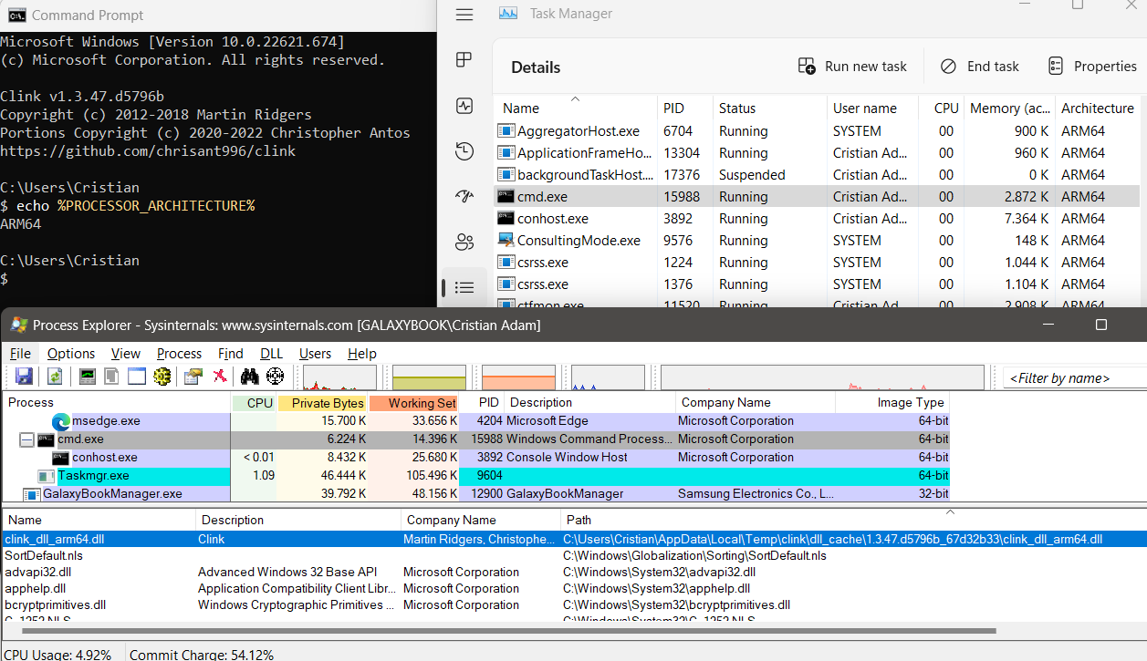
Task: Select cmd.exe row in Task Manager details
Action: [x=817, y=197]
